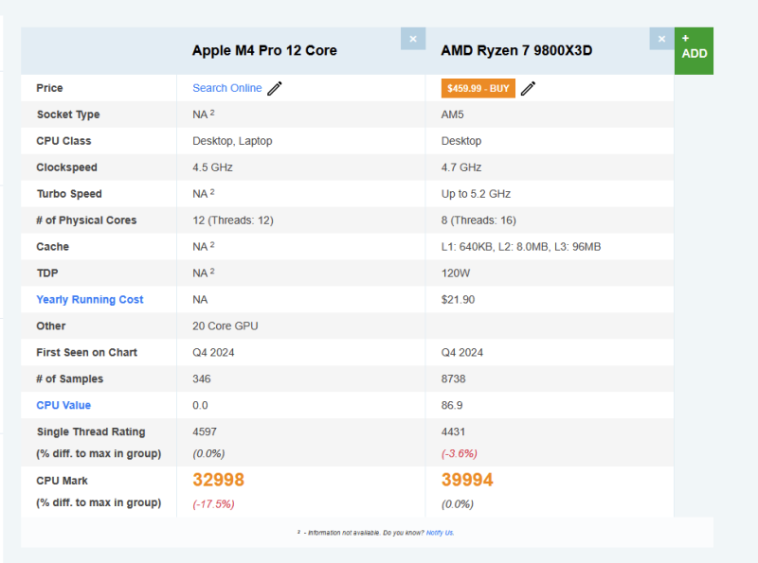Click CPU Class row label
Viewport: 758px width, 563px height.
tap(63, 141)
